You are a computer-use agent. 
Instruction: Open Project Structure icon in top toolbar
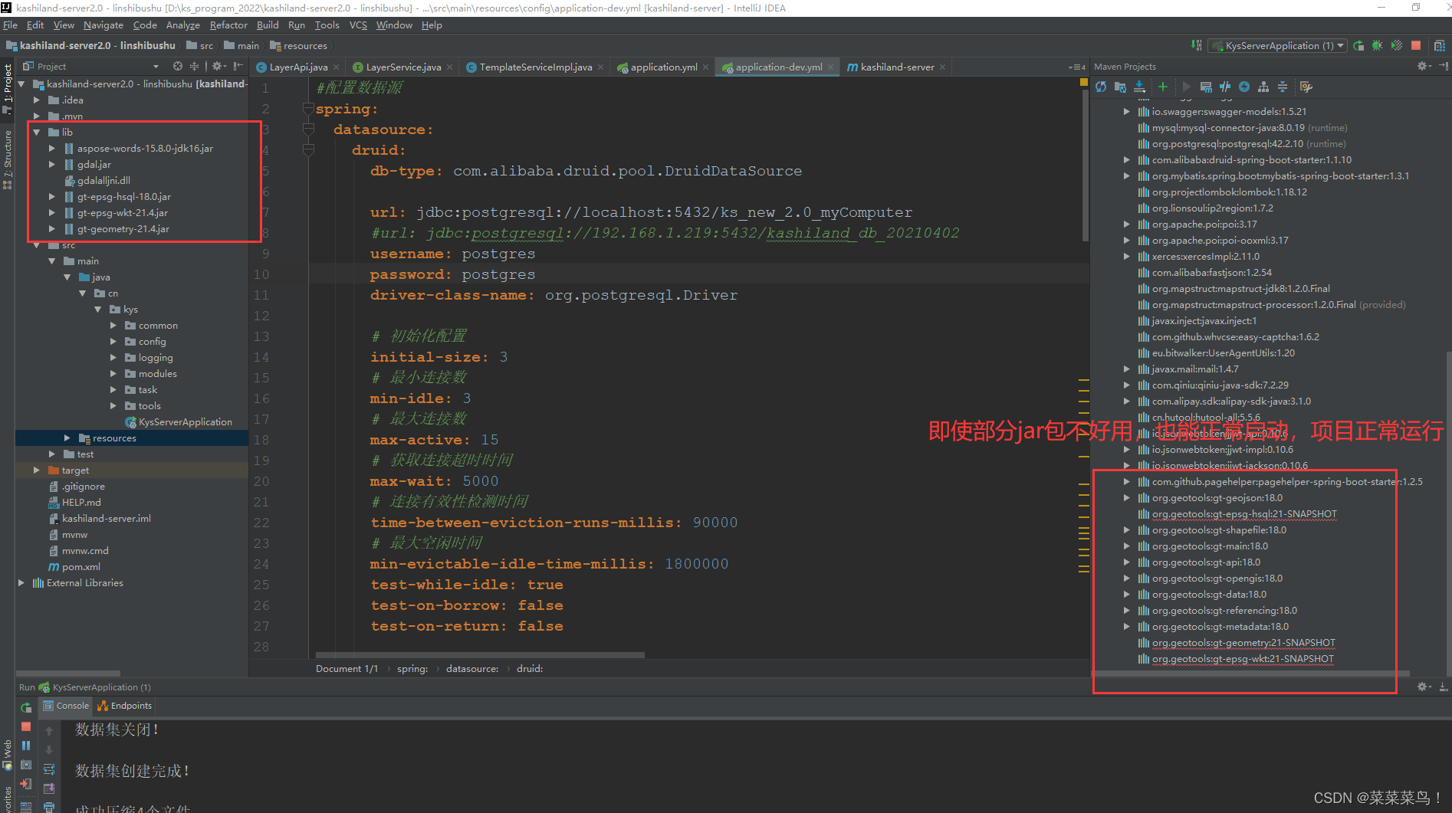point(1440,46)
